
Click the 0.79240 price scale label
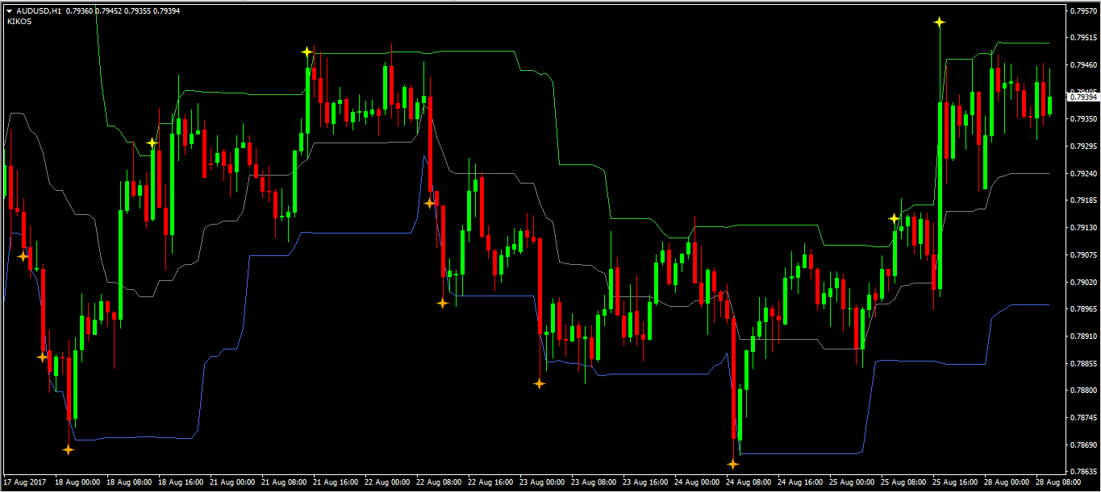1082,173
